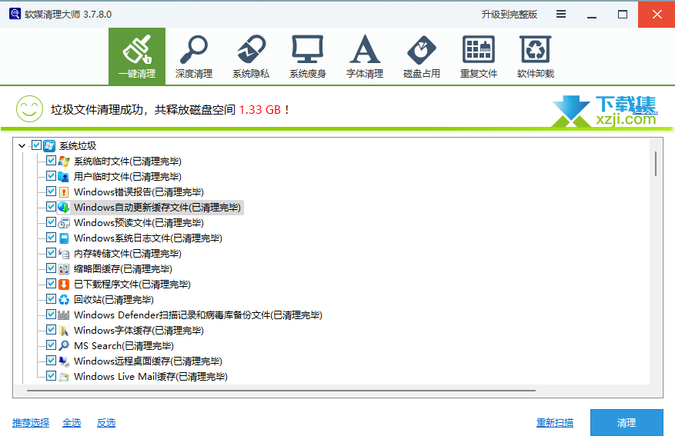The height and width of the screenshot is (446, 675).
Task: Click the Windows Defender wall icon
Action: click(64, 315)
